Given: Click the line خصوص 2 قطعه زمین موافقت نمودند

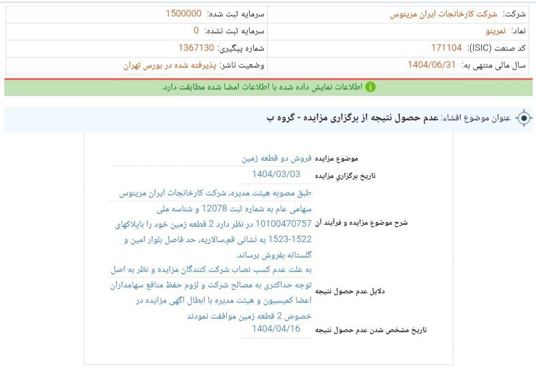Looking at the screenshot, I should pyautogui.click(x=249, y=316).
